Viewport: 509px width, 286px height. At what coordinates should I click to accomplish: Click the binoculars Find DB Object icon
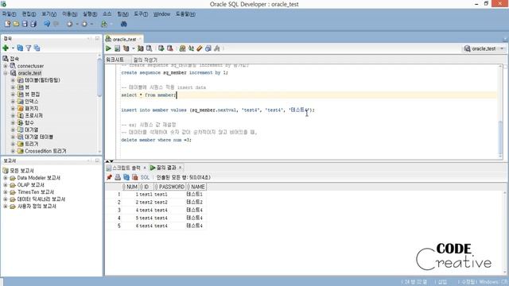(x=123, y=24)
